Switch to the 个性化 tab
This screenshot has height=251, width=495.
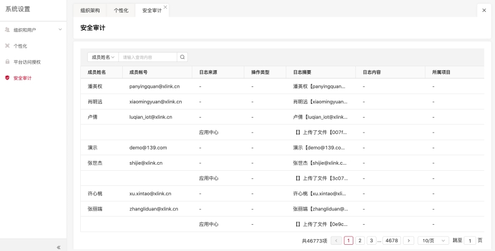[x=122, y=11]
